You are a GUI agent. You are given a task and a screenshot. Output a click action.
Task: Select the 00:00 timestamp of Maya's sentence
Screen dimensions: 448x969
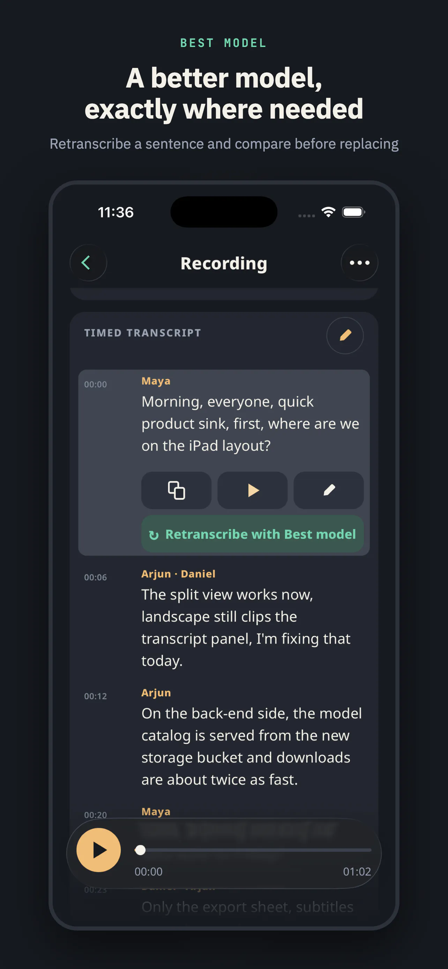pos(96,384)
